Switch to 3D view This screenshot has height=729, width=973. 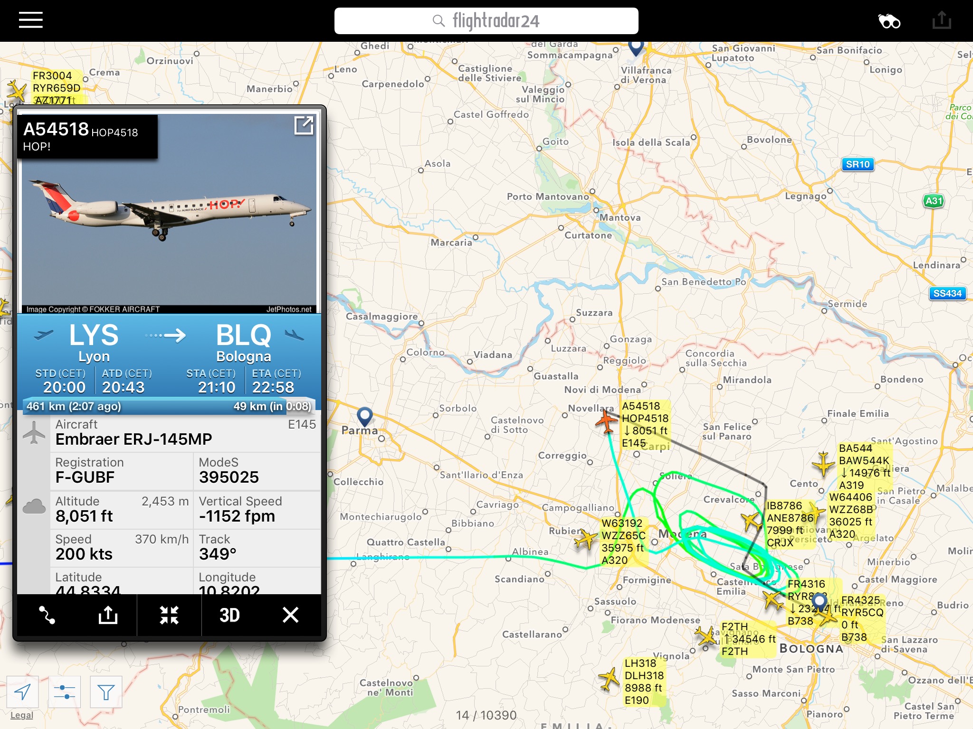[229, 615]
